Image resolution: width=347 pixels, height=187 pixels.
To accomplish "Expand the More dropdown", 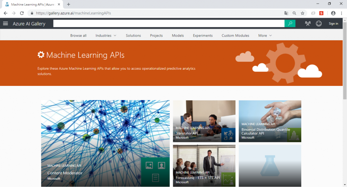I will 265,36.
